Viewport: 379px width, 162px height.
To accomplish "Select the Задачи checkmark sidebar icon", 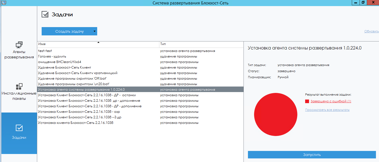I will 19,128.
